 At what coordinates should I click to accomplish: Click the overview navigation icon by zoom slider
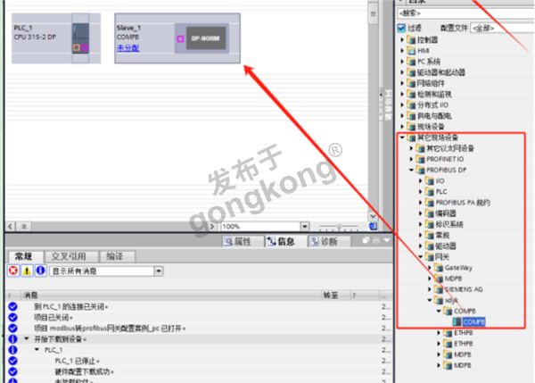(x=374, y=227)
